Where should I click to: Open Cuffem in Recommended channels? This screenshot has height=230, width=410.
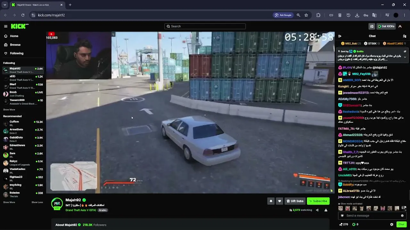pos(23,123)
